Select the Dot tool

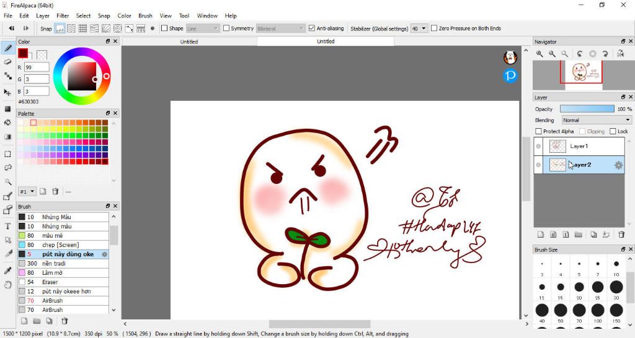[x=7, y=76]
